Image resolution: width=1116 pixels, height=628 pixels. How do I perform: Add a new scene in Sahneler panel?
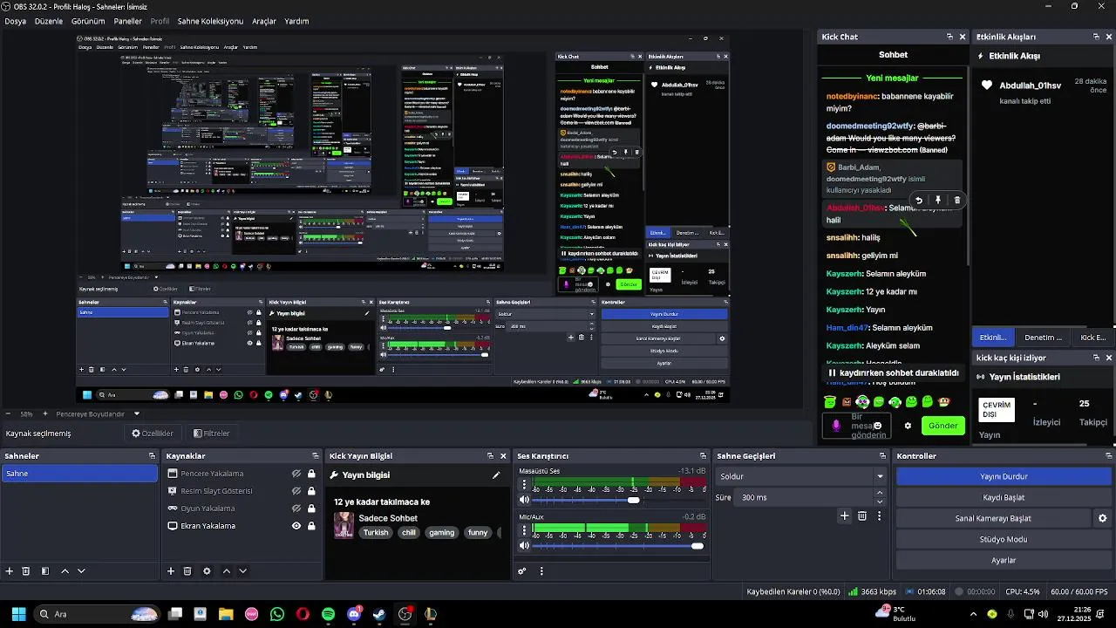tap(10, 571)
